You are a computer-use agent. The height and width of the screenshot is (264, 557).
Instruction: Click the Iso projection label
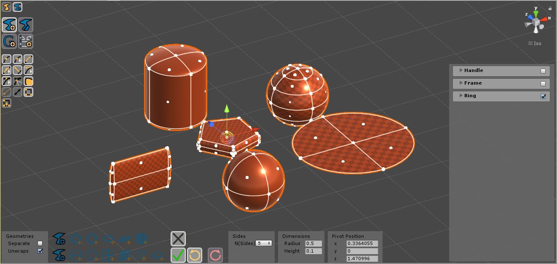(x=535, y=43)
